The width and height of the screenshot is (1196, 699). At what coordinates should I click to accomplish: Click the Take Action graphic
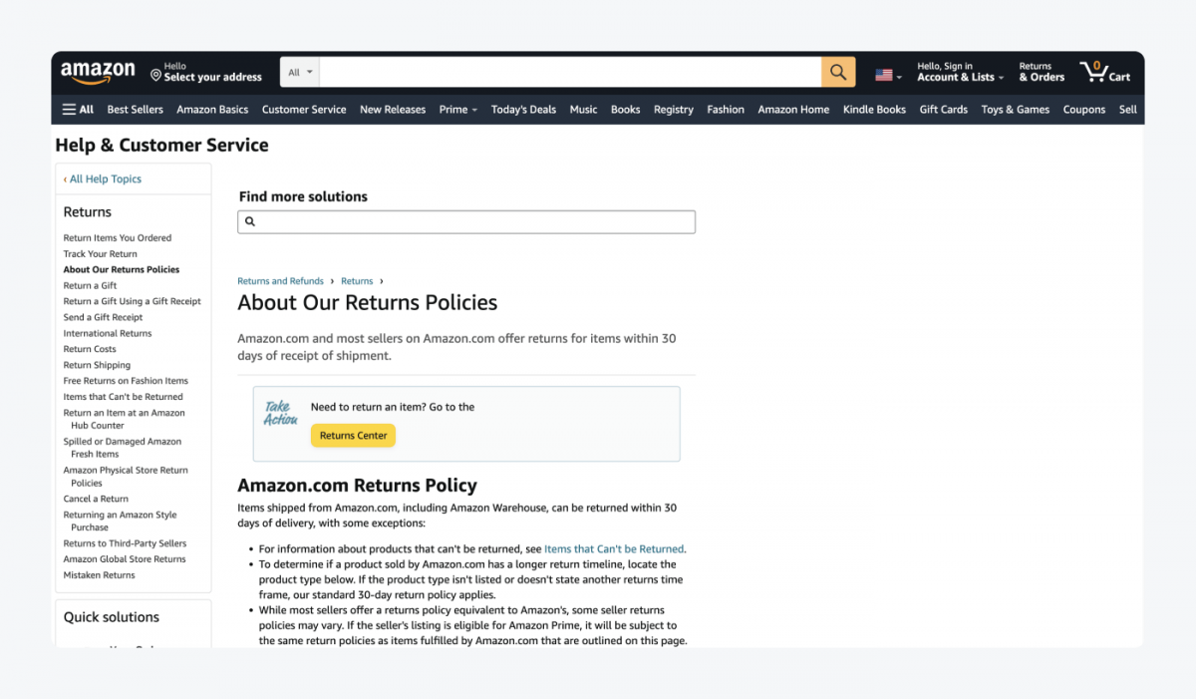[x=279, y=413]
